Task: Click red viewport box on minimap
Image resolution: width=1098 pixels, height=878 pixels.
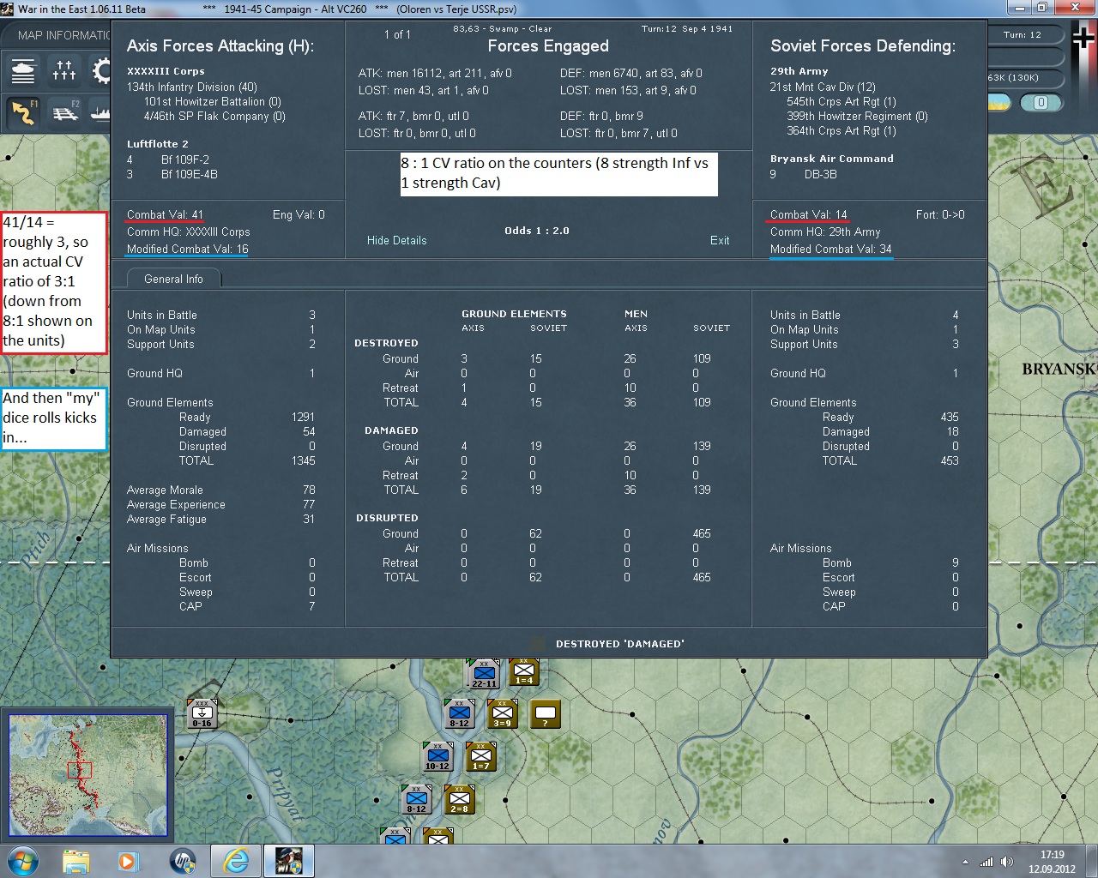Action: point(79,770)
